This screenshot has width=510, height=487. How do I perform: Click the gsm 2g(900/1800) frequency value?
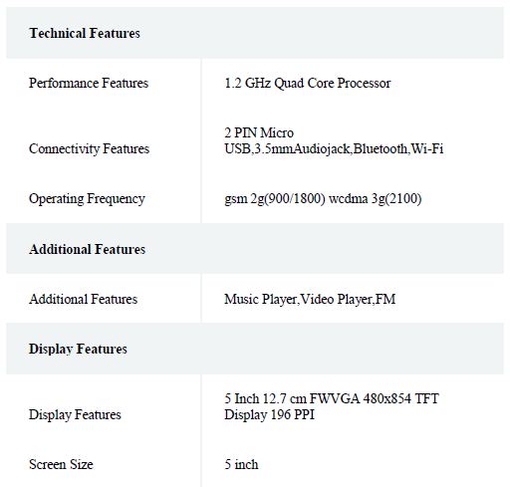(x=275, y=199)
